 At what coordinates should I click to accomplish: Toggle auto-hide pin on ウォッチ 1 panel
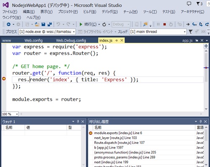[78, 122]
